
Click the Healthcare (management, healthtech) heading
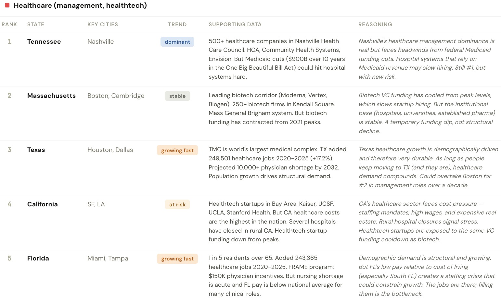pyautogui.click(x=80, y=6)
